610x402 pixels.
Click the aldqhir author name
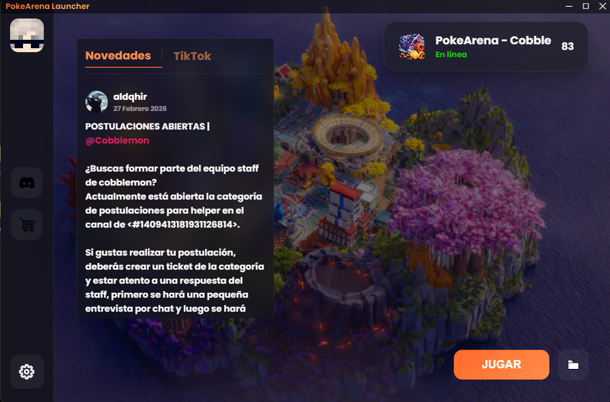pyautogui.click(x=130, y=96)
